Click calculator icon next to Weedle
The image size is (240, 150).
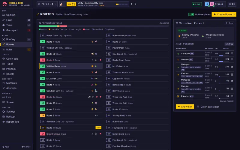point(232,59)
